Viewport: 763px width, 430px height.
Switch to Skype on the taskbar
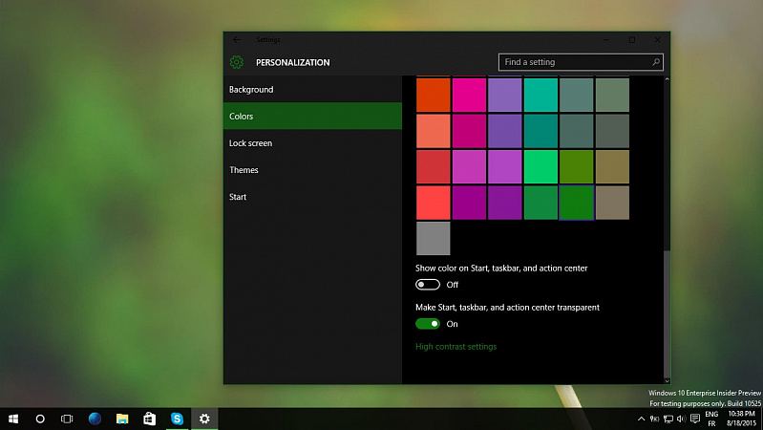[x=177, y=419]
